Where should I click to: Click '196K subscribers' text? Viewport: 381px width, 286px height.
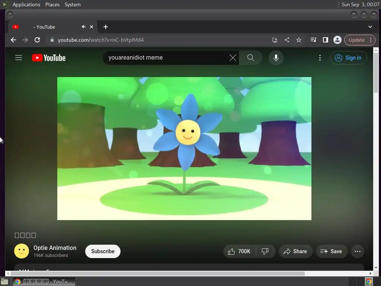coord(51,255)
